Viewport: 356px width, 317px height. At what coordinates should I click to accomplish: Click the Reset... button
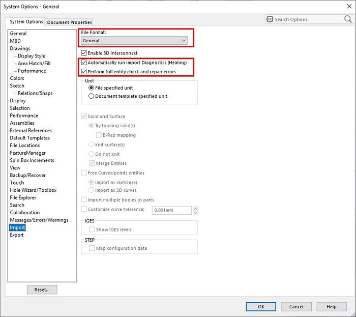click(42, 290)
